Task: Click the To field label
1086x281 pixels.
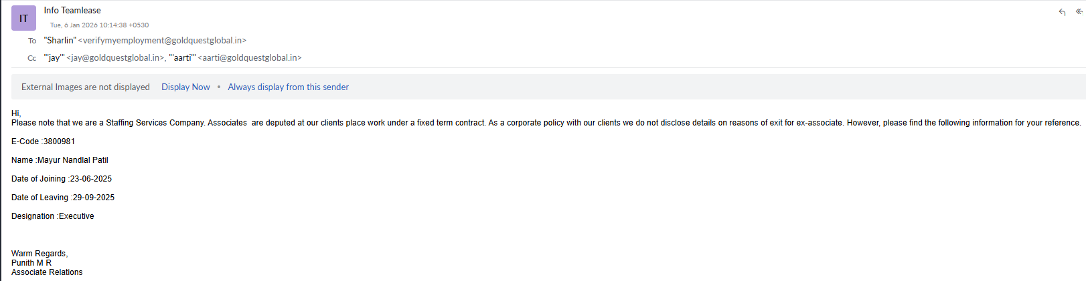Action: pyautogui.click(x=32, y=41)
